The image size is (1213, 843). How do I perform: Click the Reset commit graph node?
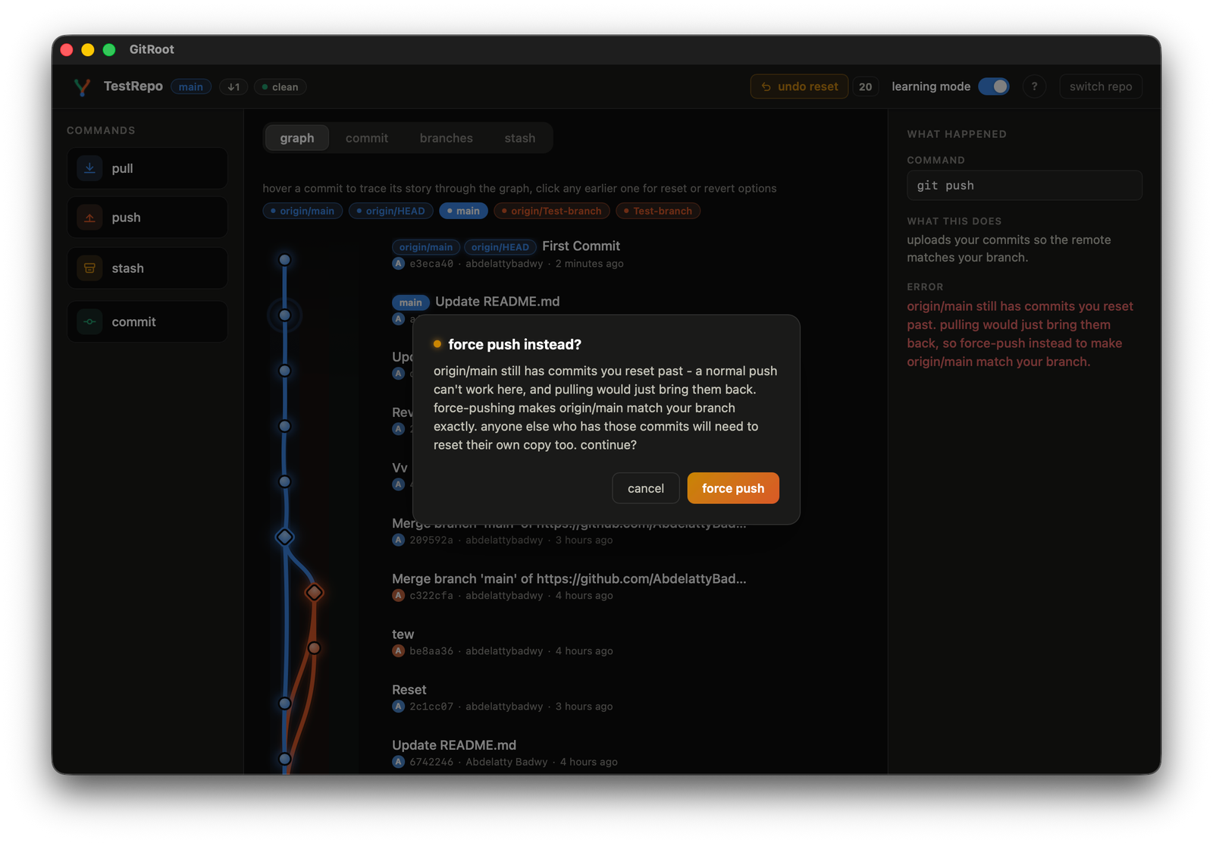coord(285,704)
